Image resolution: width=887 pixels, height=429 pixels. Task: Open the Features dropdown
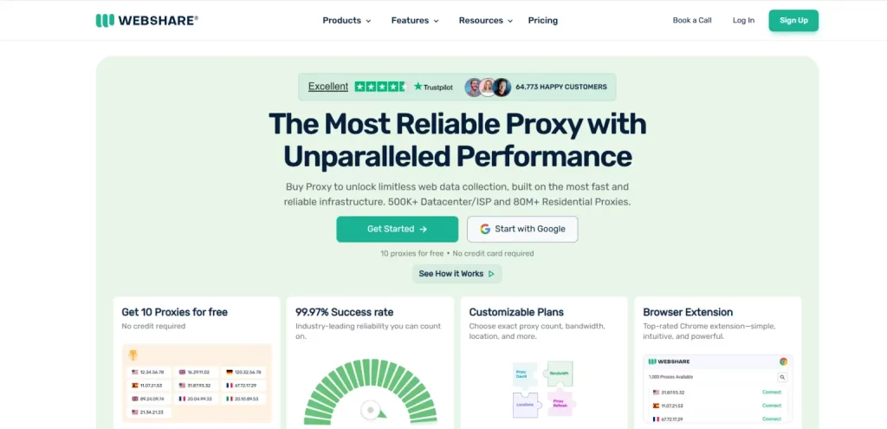(x=415, y=20)
